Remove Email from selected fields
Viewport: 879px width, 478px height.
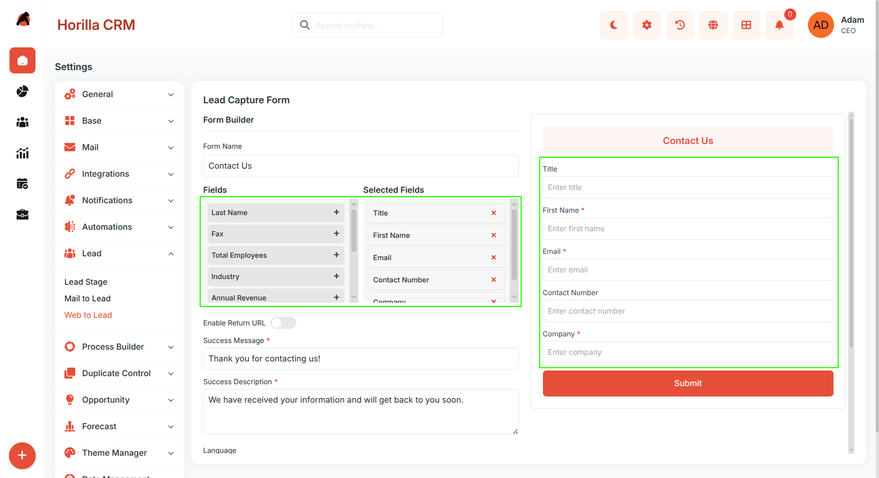[494, 258]
